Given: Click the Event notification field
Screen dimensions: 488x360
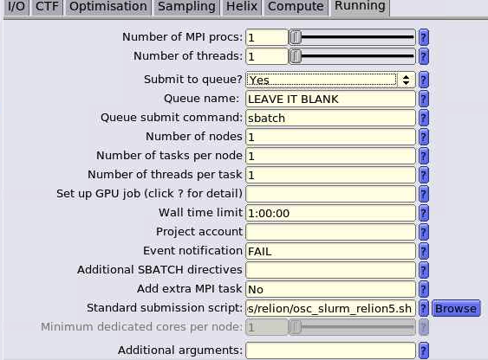Looking at the screenshot, I should [330, 251].
